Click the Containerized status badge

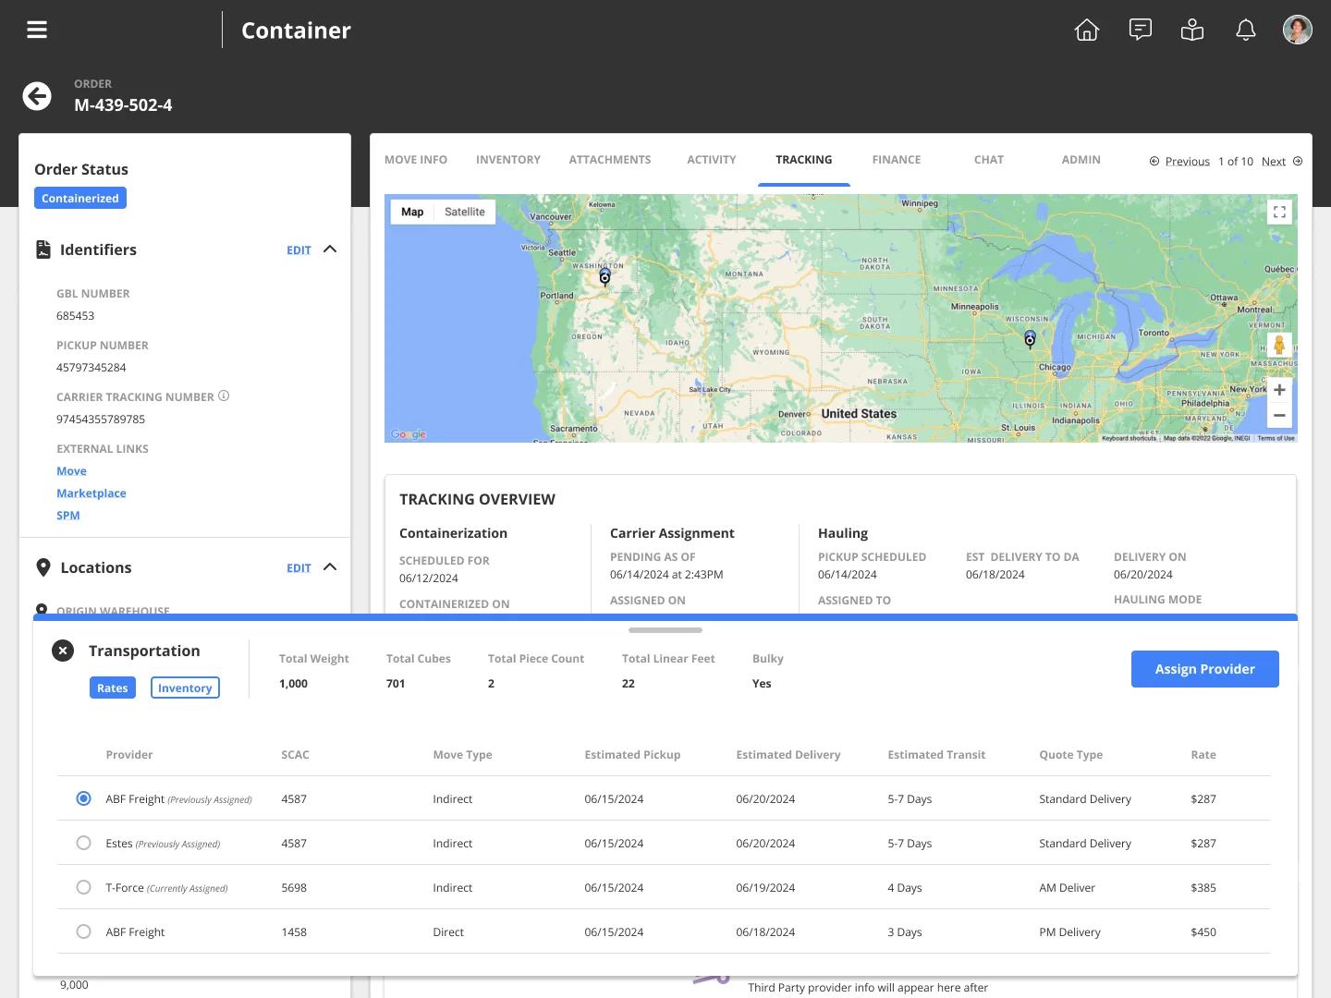[x=80, y=199]
